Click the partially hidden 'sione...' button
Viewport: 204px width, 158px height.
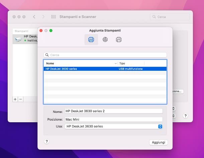[x=178, y=91]
